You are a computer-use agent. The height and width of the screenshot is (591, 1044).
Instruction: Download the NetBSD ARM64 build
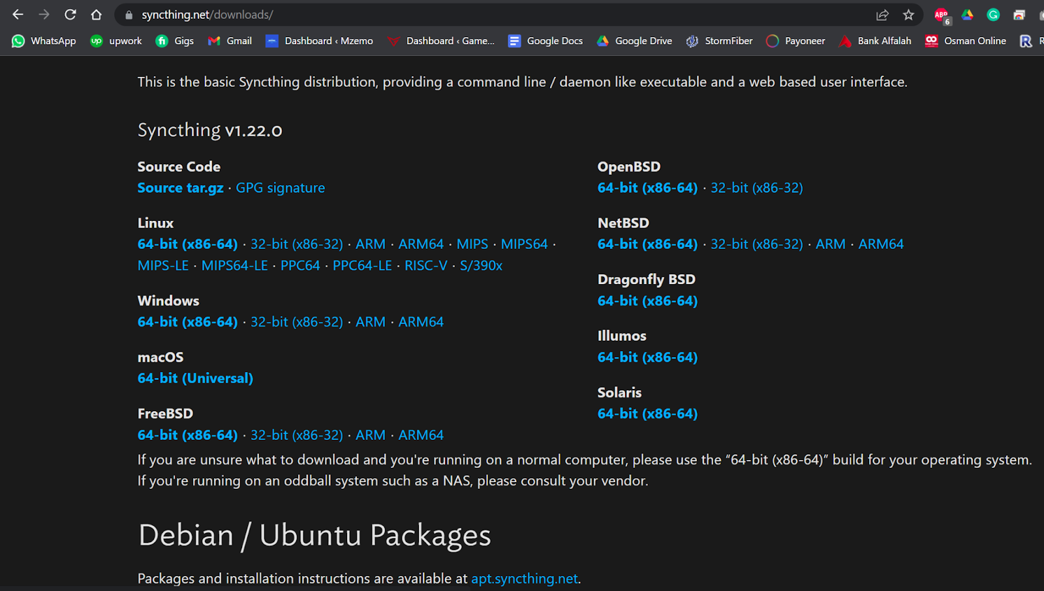pos(881,244)
